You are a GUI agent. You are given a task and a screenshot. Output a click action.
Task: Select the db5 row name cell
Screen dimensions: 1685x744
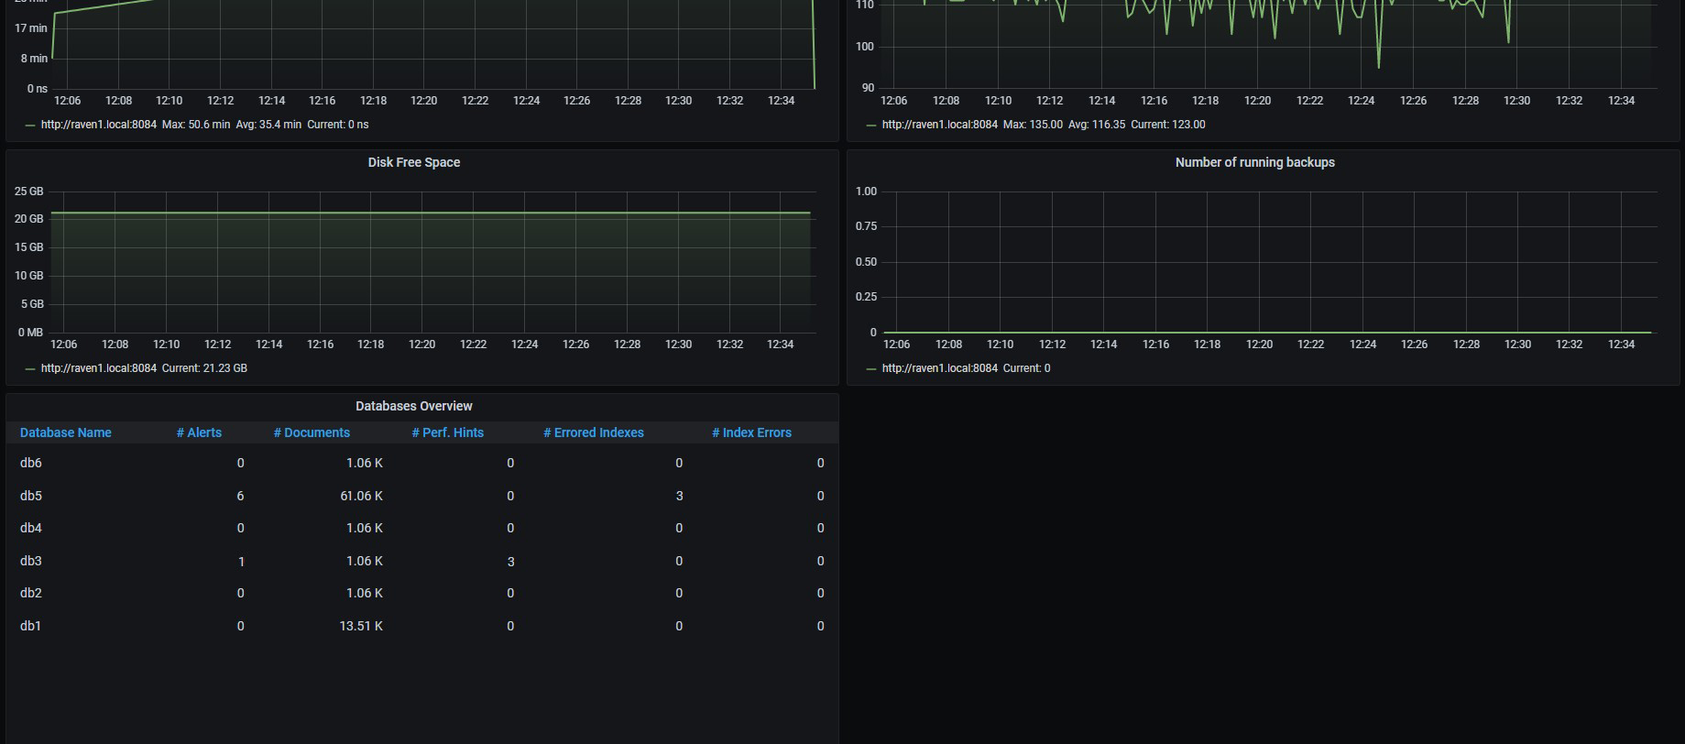click(31, 496)
